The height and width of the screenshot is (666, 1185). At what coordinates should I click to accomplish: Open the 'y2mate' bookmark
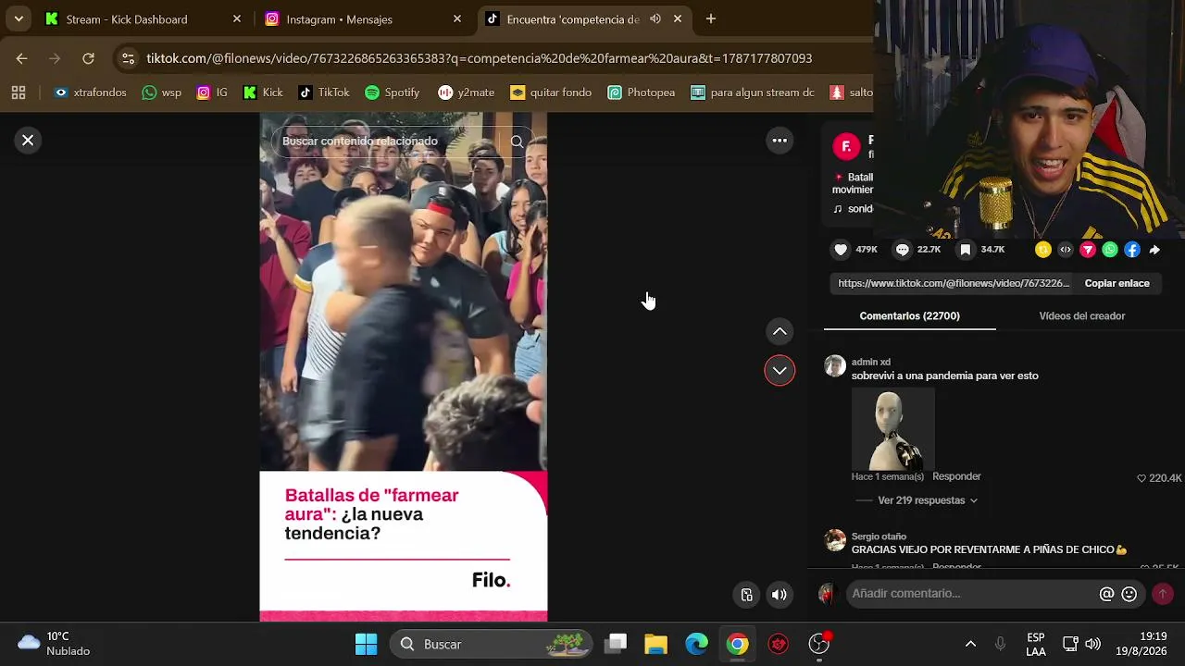(x=467, y=92)
